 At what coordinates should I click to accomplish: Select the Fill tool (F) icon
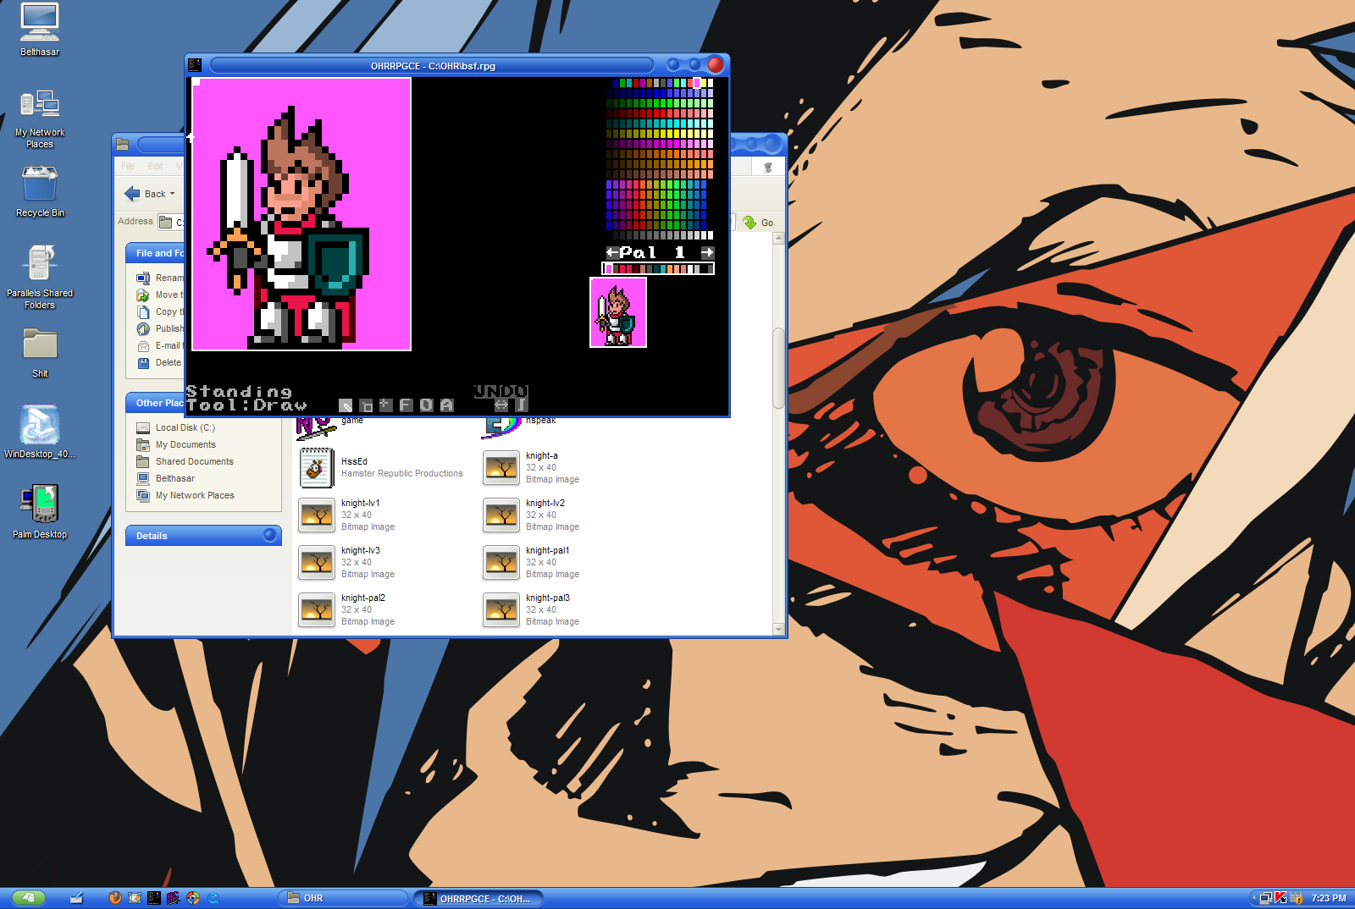(x=406, y=405)
